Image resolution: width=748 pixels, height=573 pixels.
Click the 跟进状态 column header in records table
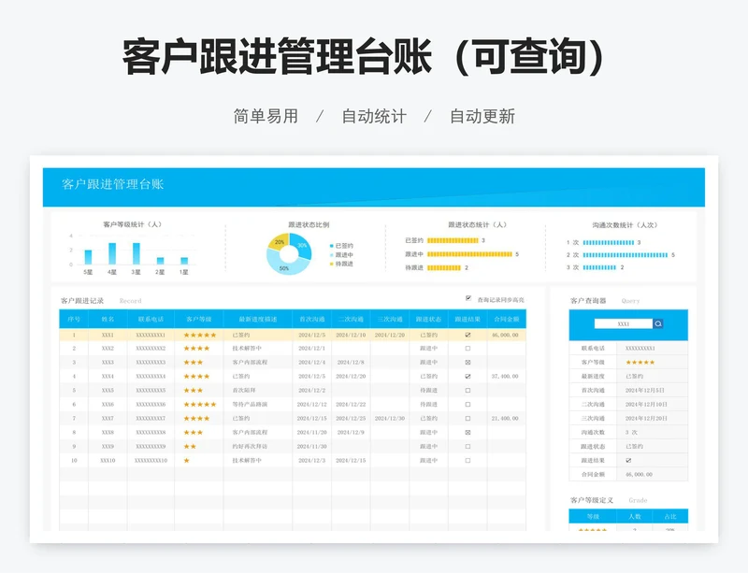point(428,319)
